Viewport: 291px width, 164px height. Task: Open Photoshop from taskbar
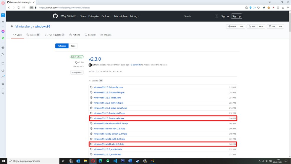(x=123, y=161)
